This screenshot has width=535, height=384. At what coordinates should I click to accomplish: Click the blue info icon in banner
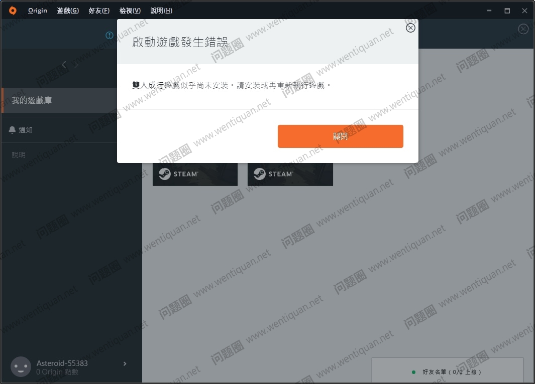coord(110,35)
